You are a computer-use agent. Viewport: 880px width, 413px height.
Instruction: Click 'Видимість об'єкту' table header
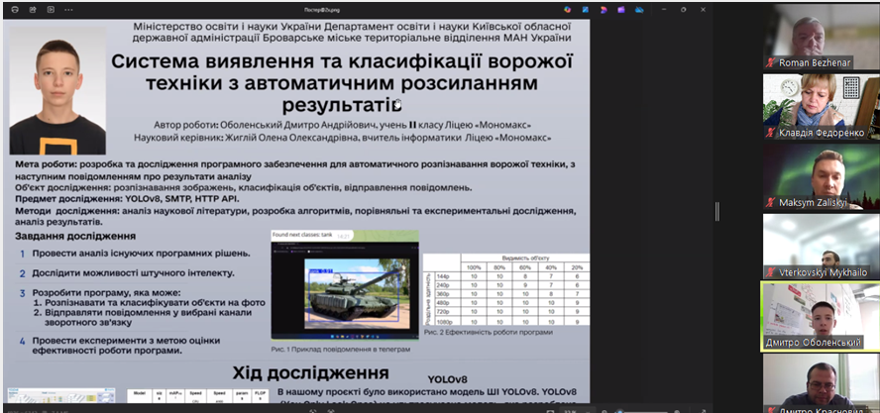[525, 258]
